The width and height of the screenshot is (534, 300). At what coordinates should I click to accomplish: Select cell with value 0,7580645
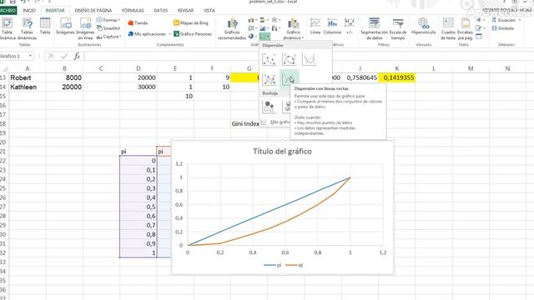pyautogui.click(x=360, y=77)
